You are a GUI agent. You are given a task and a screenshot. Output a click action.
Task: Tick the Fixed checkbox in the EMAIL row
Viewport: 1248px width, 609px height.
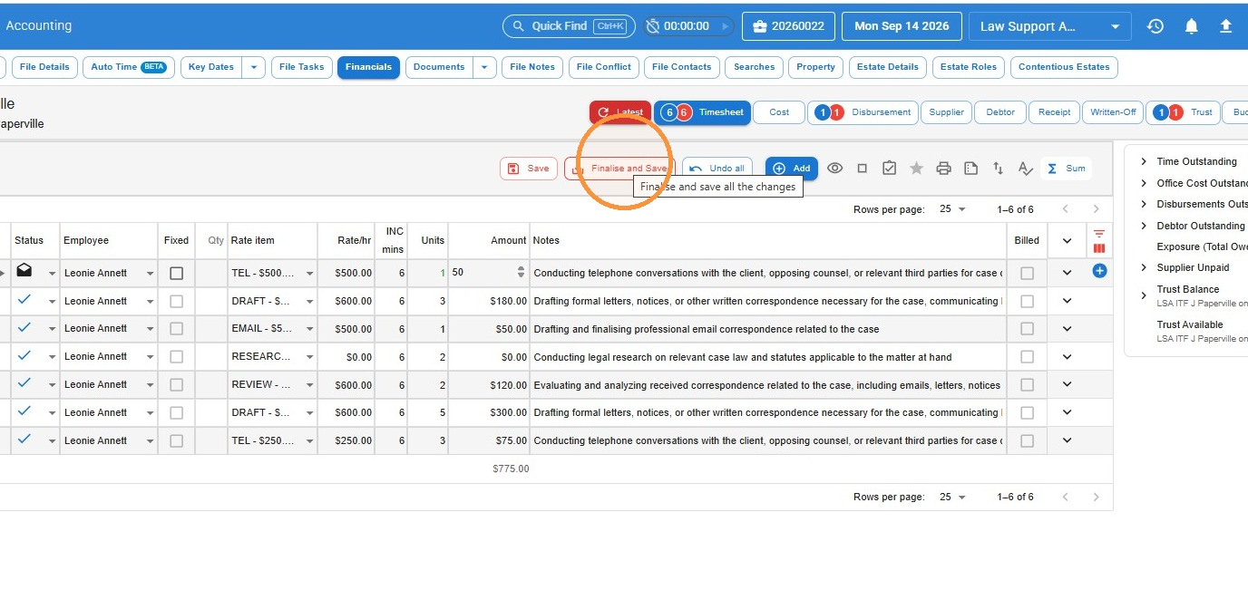[176, 329]
